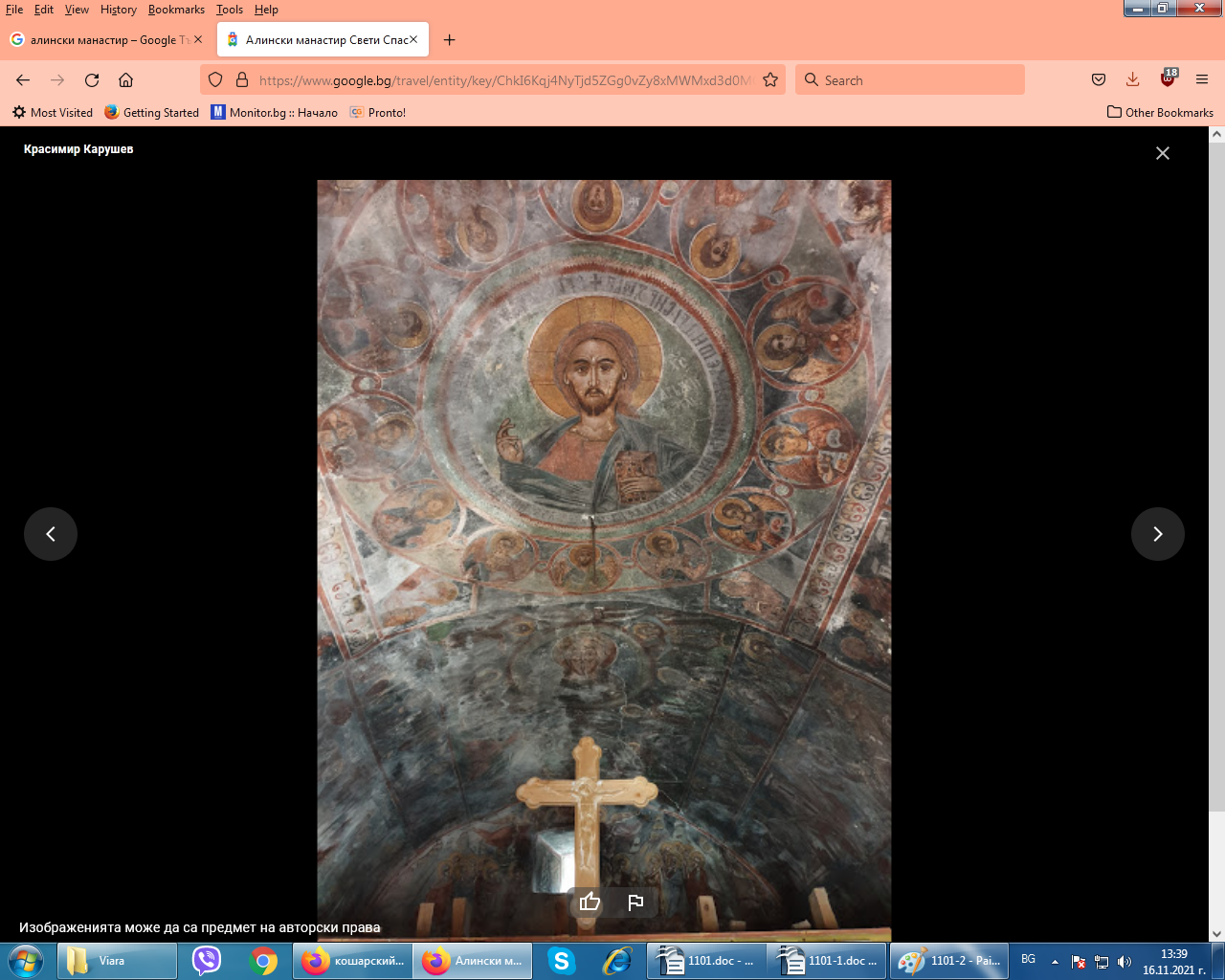
Task: Open the Most Visited bookmarks dropdown
Action: pos(53,112)
